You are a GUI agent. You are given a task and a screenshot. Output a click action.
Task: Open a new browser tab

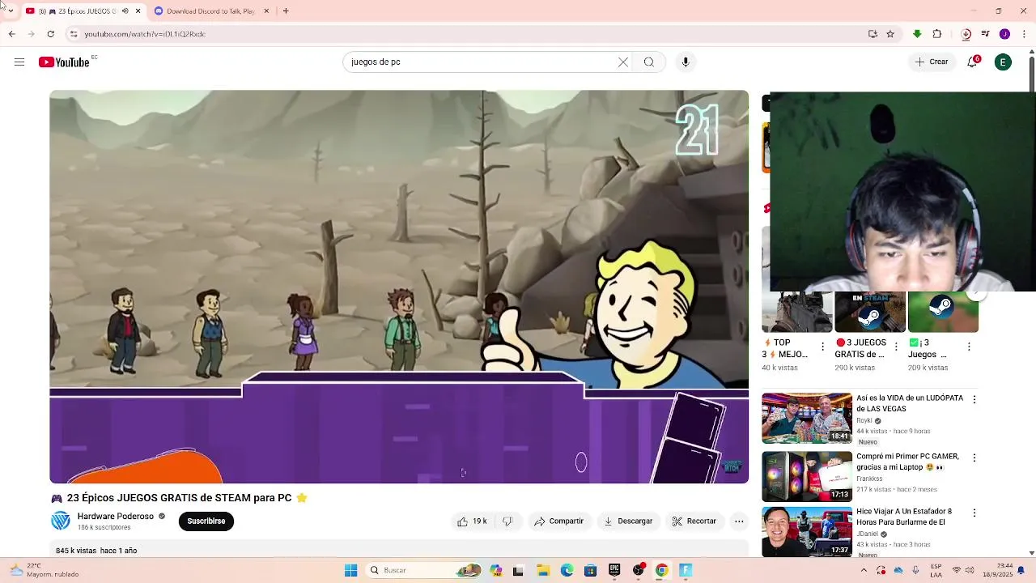pos(286,11)
